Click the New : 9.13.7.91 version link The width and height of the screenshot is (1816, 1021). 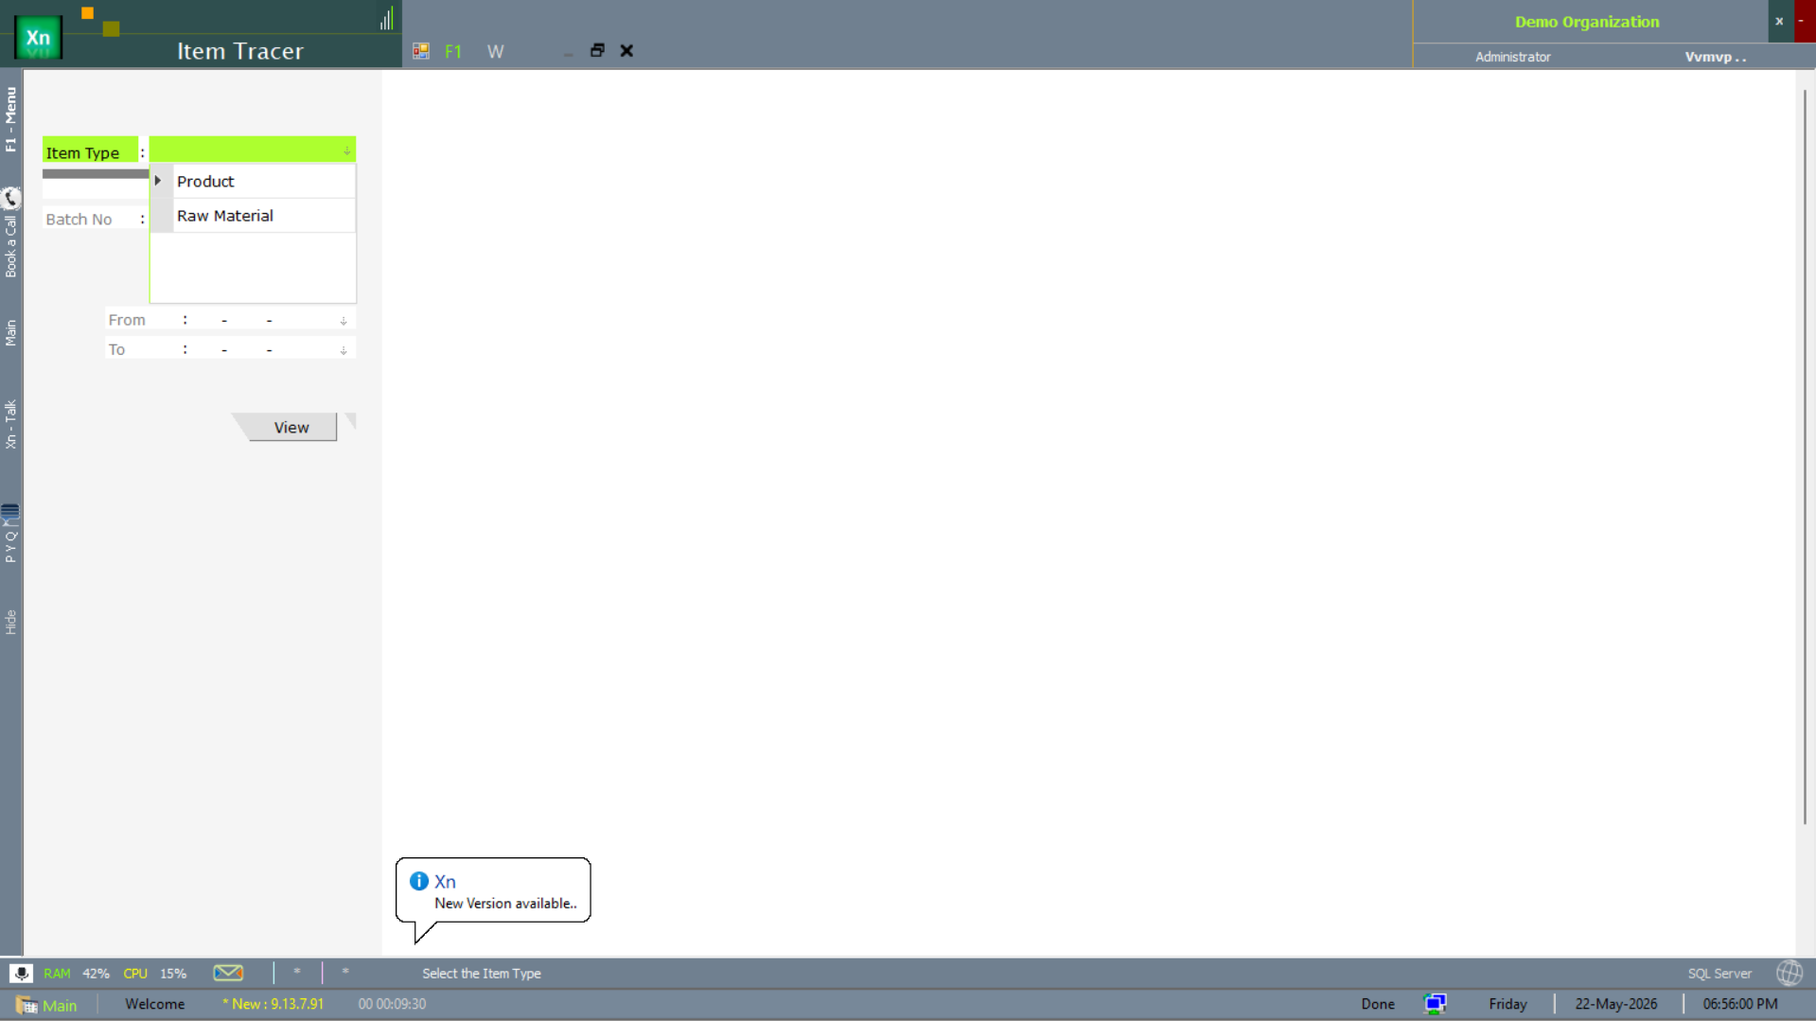click(x=273, y=1004)
